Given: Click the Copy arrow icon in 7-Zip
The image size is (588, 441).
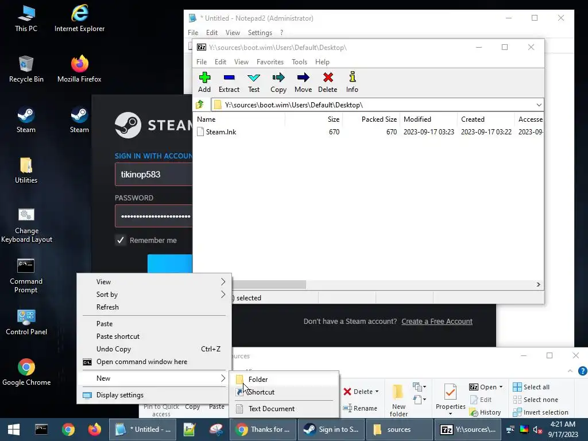Looking at the screenshot, I should point(278,82).
